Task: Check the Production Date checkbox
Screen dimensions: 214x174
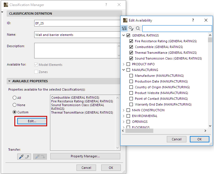Action: pos(131,81)
